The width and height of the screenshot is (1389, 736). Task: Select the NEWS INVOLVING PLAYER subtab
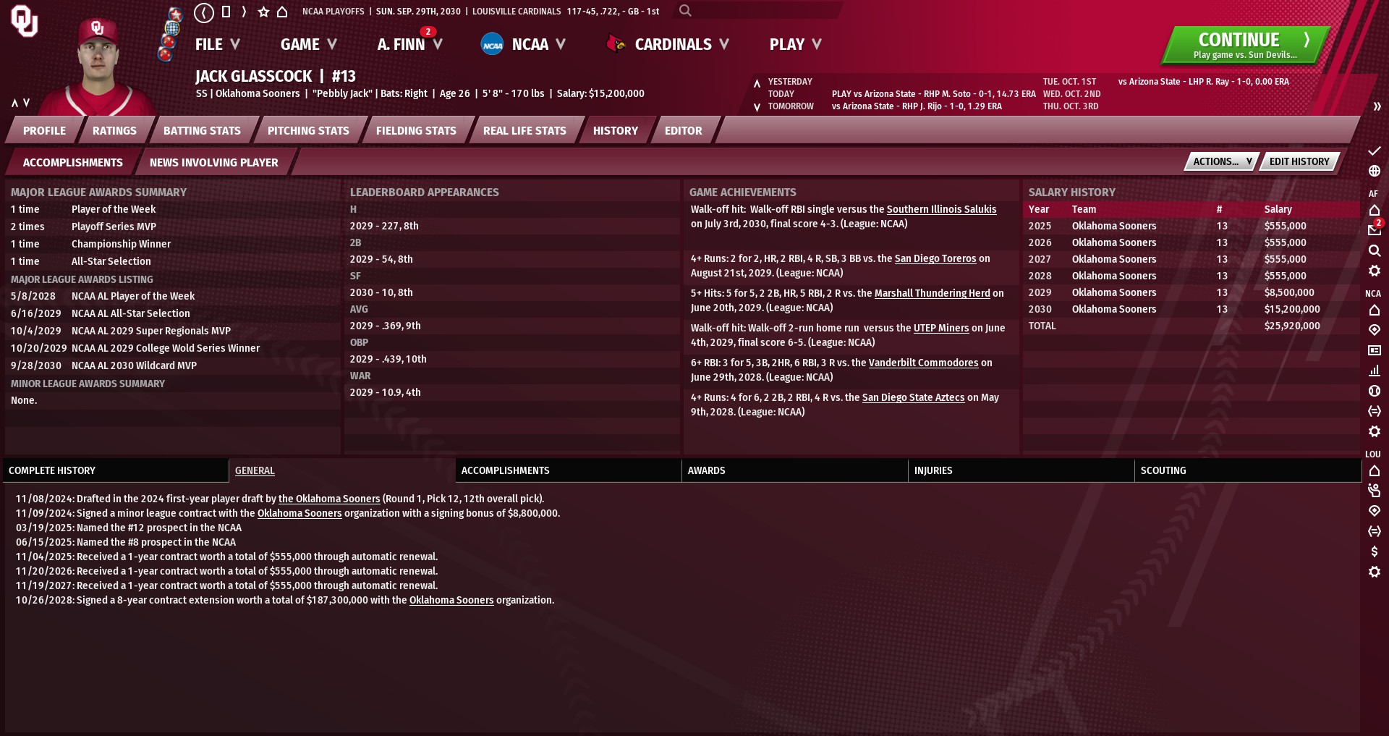[x=213, y=163]
